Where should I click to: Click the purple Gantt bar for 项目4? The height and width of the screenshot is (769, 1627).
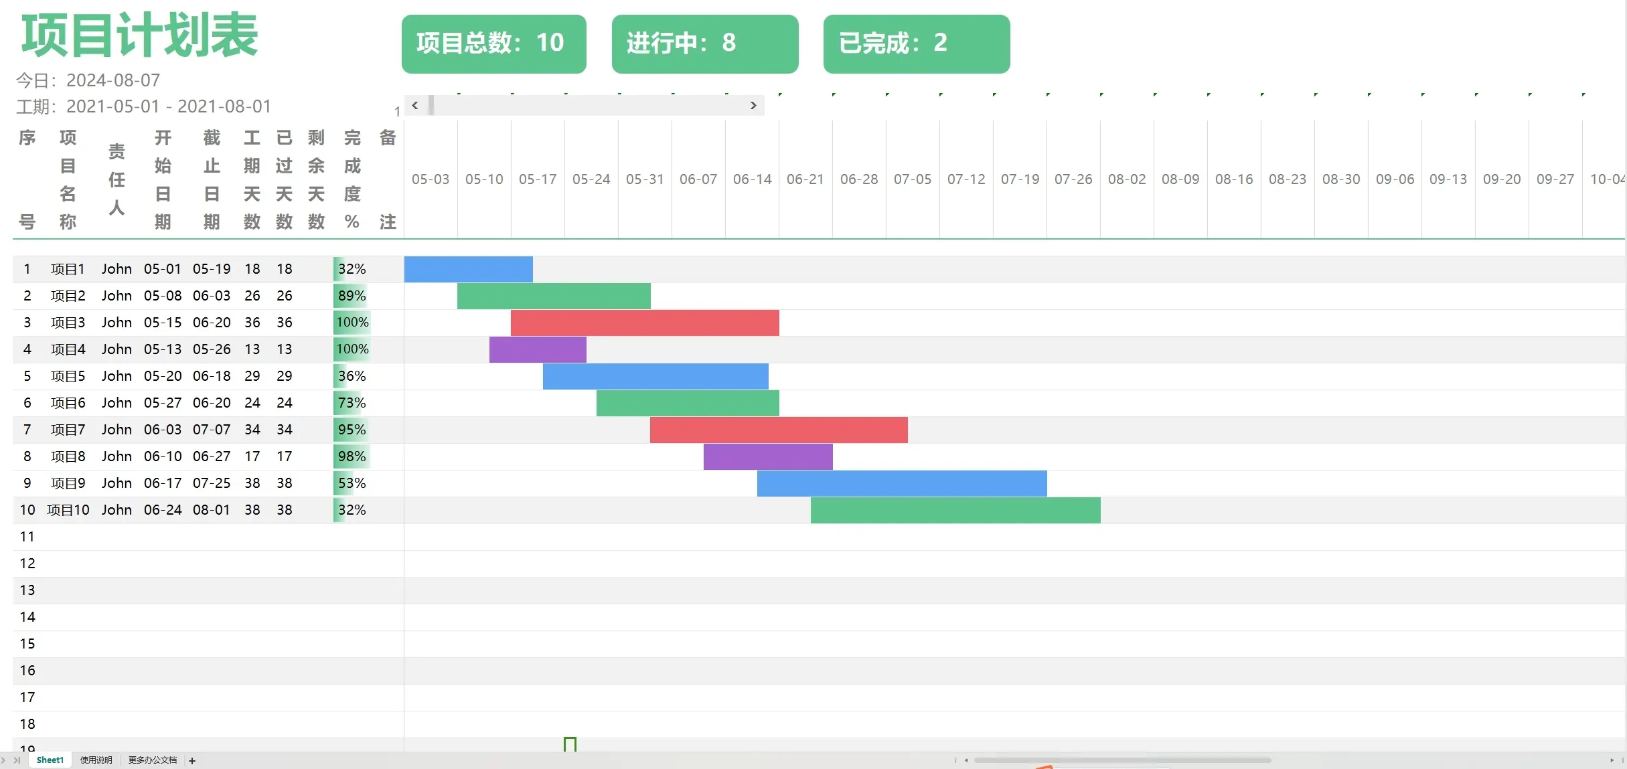pos(538,349)
